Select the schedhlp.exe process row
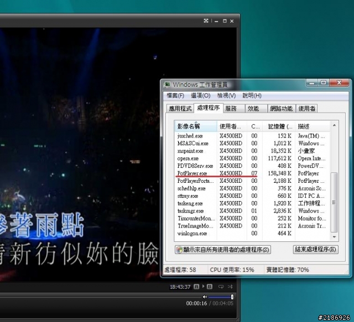 (x=252, y=188)
